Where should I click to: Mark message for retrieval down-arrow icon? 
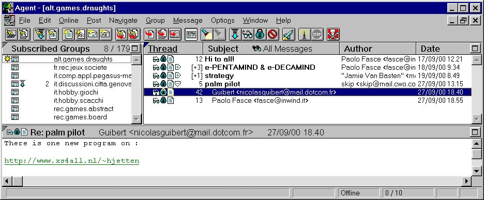click(235, 34)
